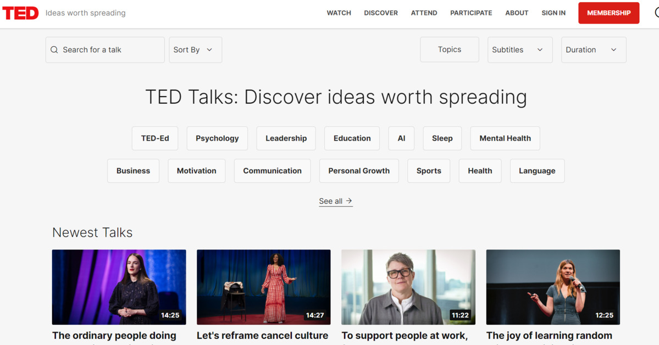Select the Business topic chip
The width and height of the screenshot is (659, 345).
tap(133, 171)
